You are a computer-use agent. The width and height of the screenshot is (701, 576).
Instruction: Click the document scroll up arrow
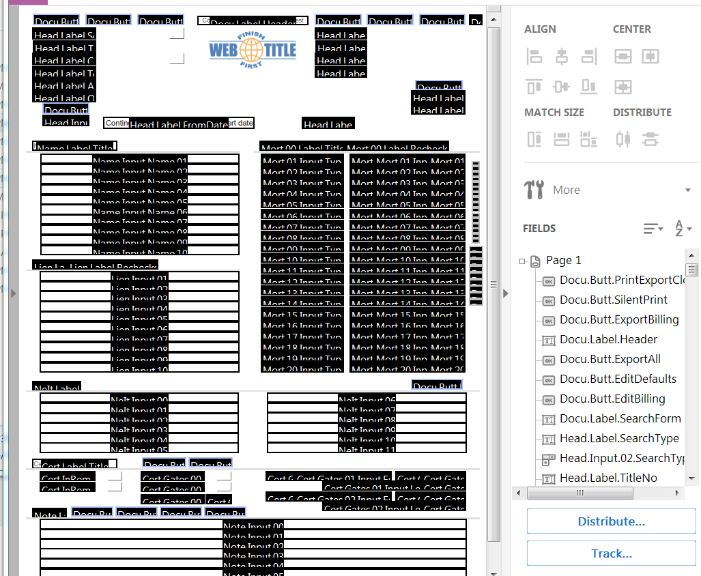(x=493, y=19)
